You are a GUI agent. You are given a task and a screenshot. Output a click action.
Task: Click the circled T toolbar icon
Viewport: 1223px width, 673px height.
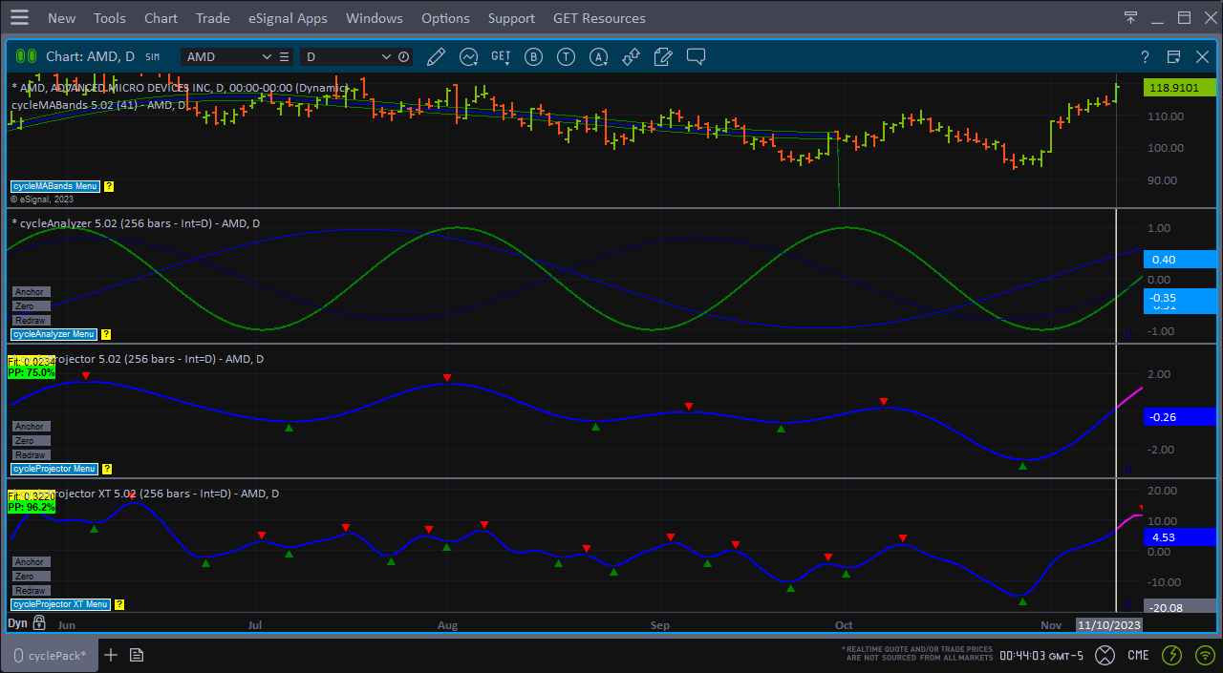pos(567,57)
